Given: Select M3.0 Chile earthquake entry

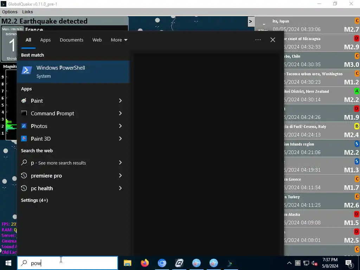Looking at the screenshot, I should [x=322, y=60].
